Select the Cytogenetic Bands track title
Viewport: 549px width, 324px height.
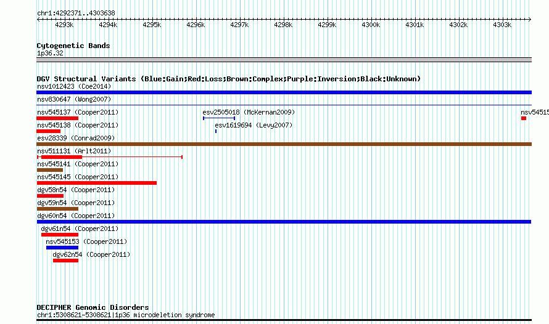pos(73,46)
